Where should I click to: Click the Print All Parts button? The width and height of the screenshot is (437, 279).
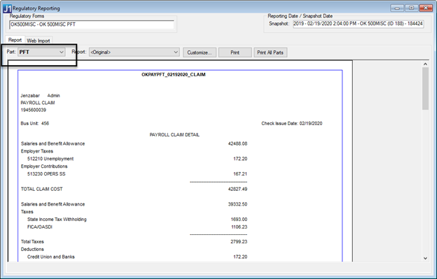point(270,52)
